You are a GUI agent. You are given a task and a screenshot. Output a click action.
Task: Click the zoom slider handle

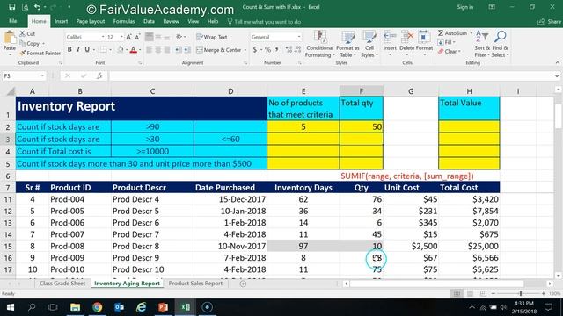521,293
